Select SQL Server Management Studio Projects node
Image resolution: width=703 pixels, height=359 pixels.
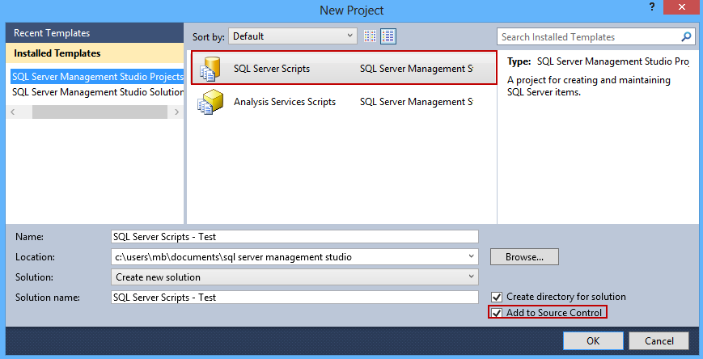97,76
